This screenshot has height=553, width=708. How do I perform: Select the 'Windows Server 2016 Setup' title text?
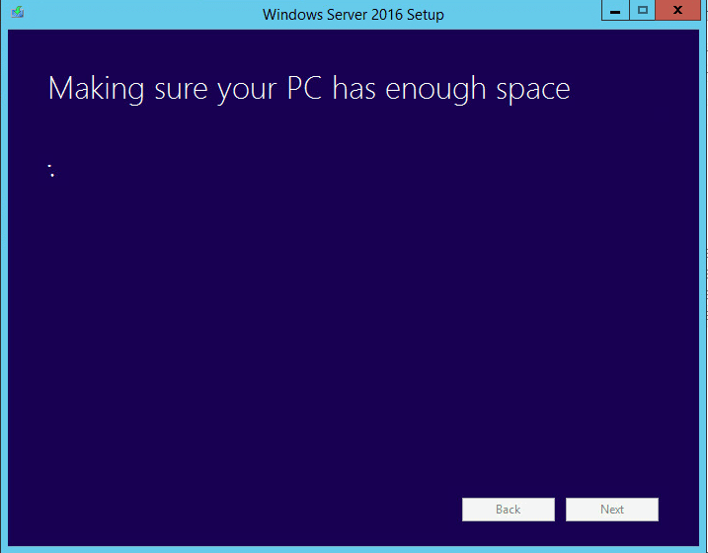(354, 15)
